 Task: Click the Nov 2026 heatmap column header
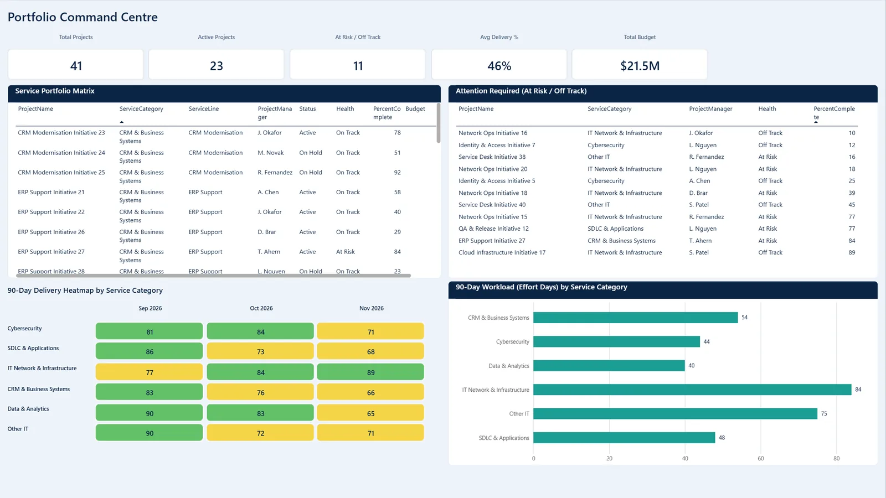coord(372,308)
